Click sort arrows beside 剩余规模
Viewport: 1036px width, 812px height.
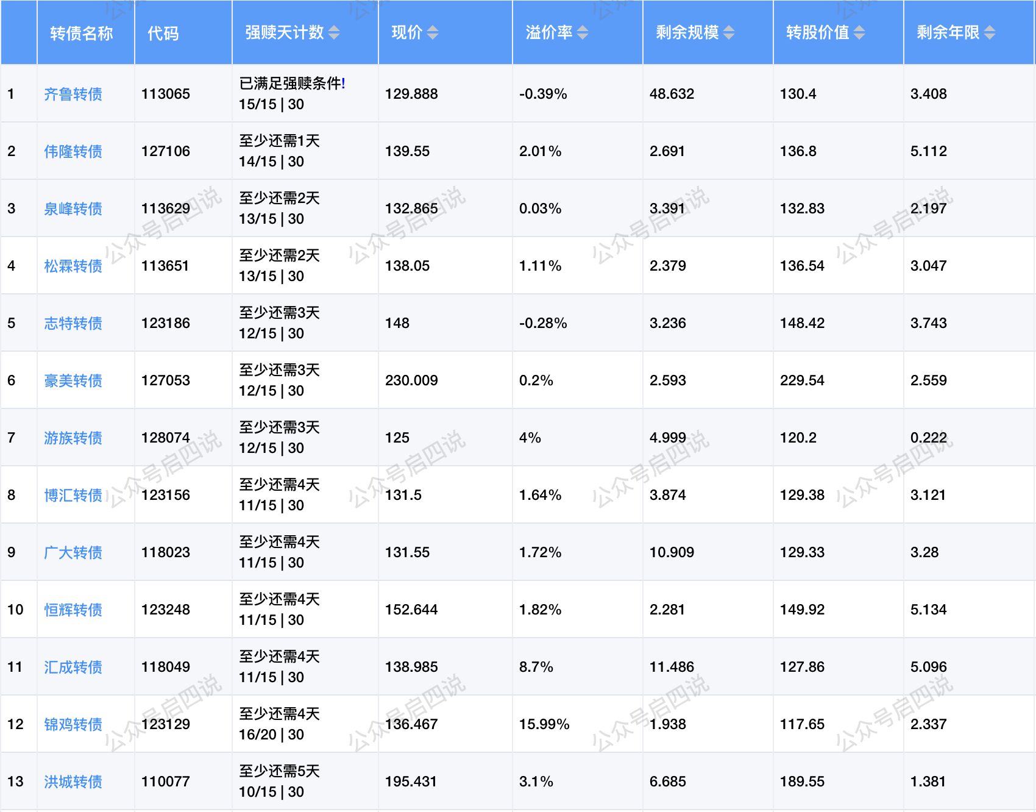pyautogui.click(x=729, y=33)
